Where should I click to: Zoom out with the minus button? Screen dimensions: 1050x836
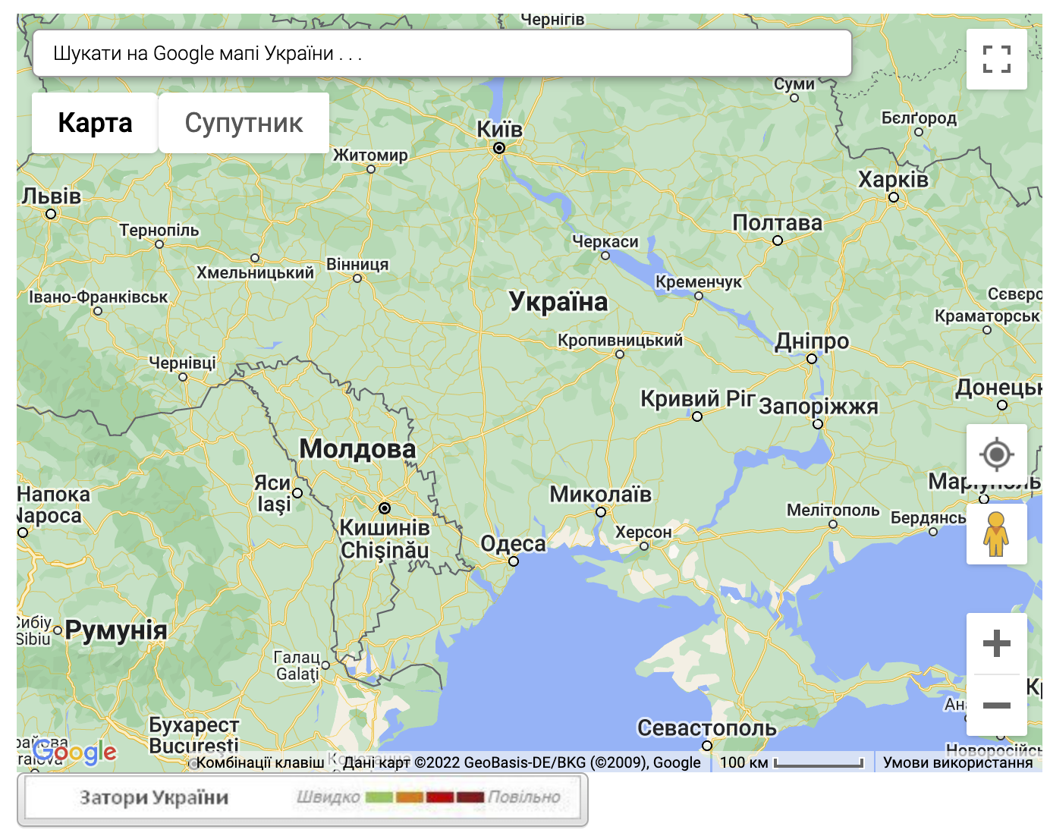tap(996, 706)
